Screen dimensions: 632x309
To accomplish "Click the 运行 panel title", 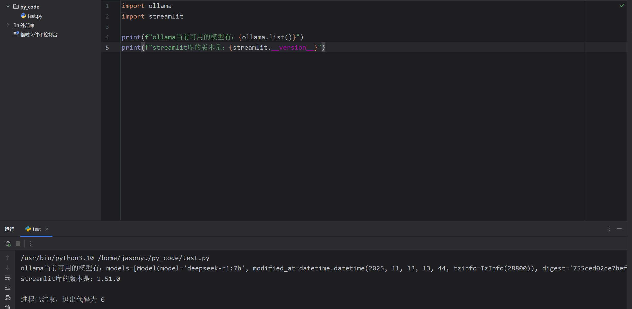I will [10, 229].
